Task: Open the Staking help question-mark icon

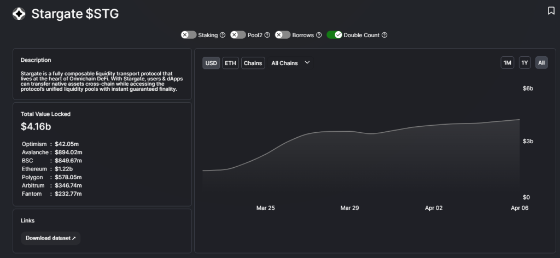Action: click(x=223, y=35)
